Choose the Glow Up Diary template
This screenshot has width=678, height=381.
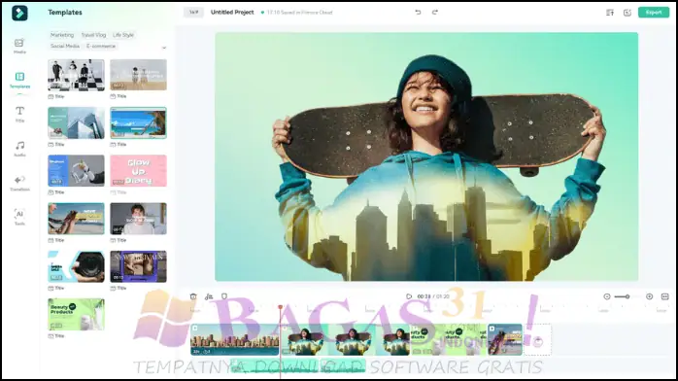(138, 171)
